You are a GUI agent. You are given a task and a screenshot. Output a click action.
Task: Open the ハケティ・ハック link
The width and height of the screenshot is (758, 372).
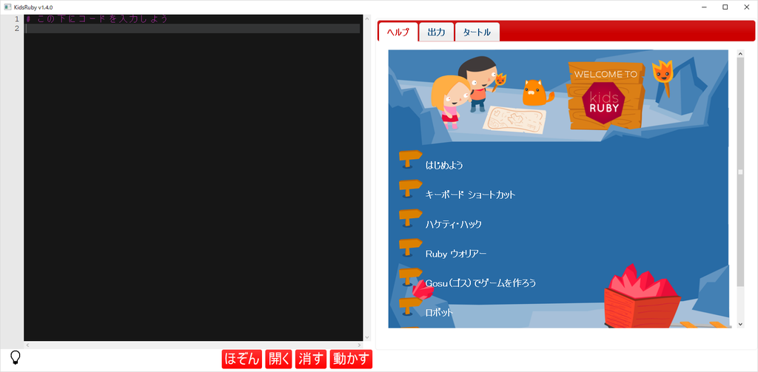(454, 224)
